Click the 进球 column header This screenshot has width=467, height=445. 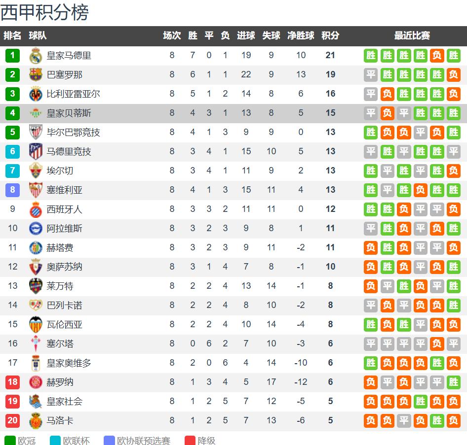pos(246,36)
